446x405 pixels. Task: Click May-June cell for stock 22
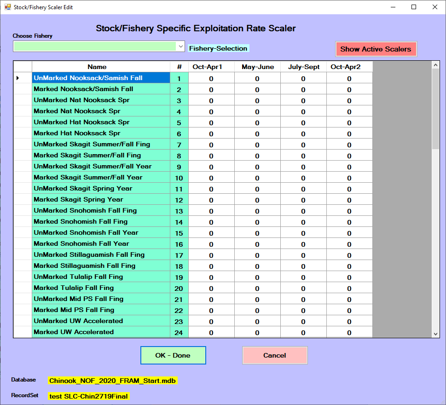[x=257, y=310]
